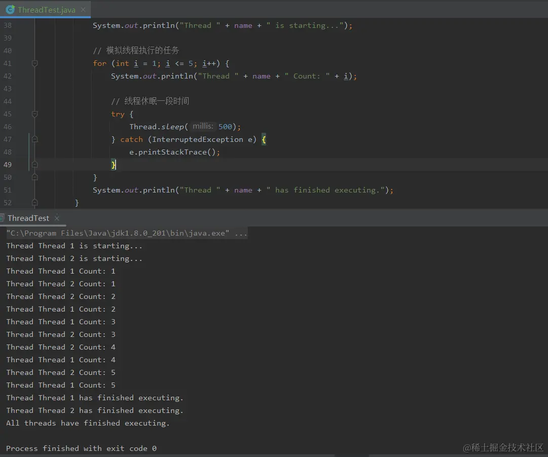Screen dimensions: 548x457
Task: Collapse the try block fold at line 45
Action: (34, 114)
